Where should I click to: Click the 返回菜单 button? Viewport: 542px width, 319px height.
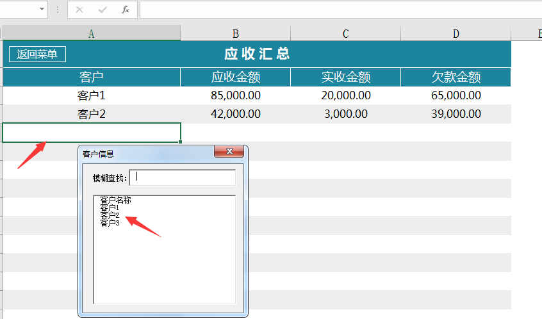[x=37, y=54]
